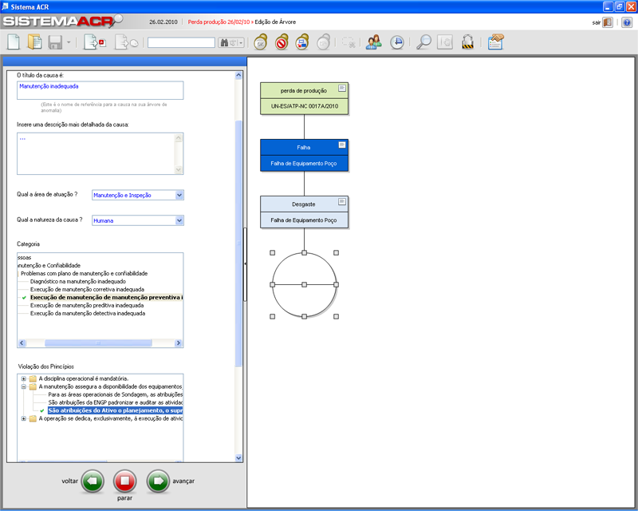Viewport: 638px width, 511px height.
Task: Click the selected circle node in diagram
Action: [304, 284]
